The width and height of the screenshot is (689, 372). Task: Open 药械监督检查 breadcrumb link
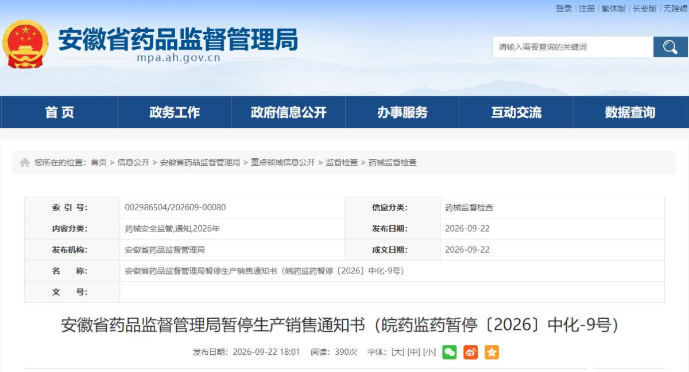pos(393,162)
